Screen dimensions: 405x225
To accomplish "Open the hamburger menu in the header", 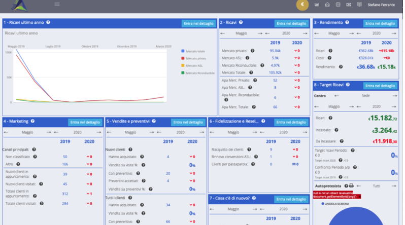I will (57, 4).
